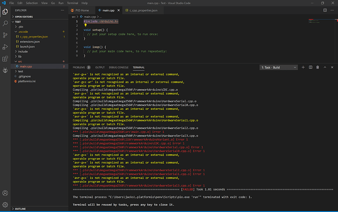Screen dimensions: 338x212
Task: Collapse the src folder
Action: click(x=40, y=61)
